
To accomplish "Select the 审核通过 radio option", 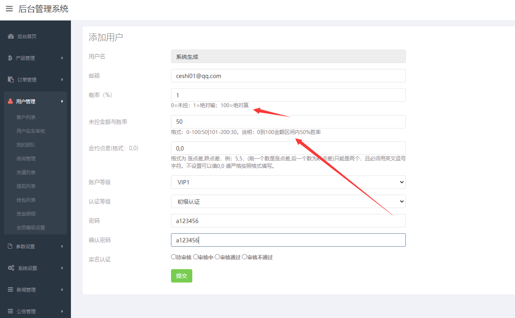I will point(217,257).
